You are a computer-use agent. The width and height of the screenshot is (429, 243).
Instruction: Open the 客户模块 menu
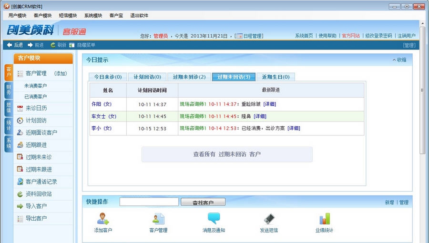coord(43,16)
